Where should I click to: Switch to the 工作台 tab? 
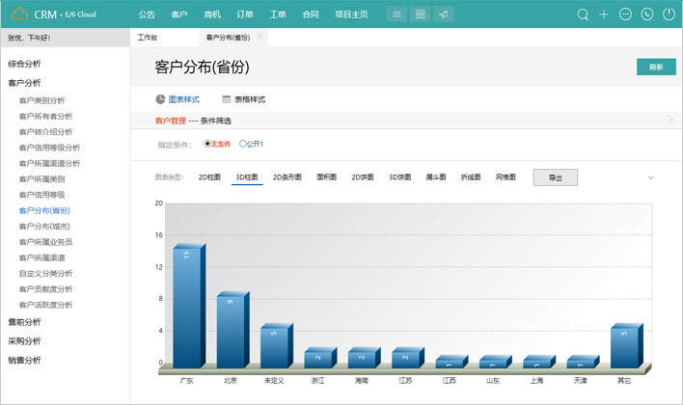(x=148, y=37)
